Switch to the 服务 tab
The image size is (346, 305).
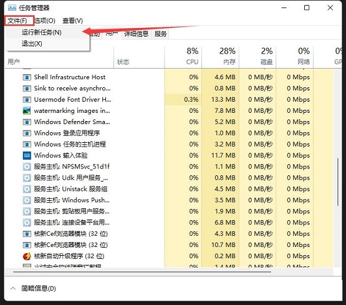coord(160,34)
